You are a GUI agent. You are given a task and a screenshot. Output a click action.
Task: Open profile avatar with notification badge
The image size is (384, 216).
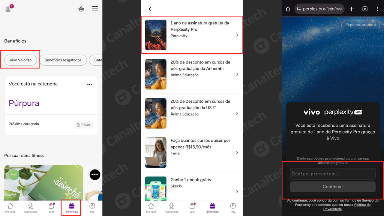tap(9, 8)
